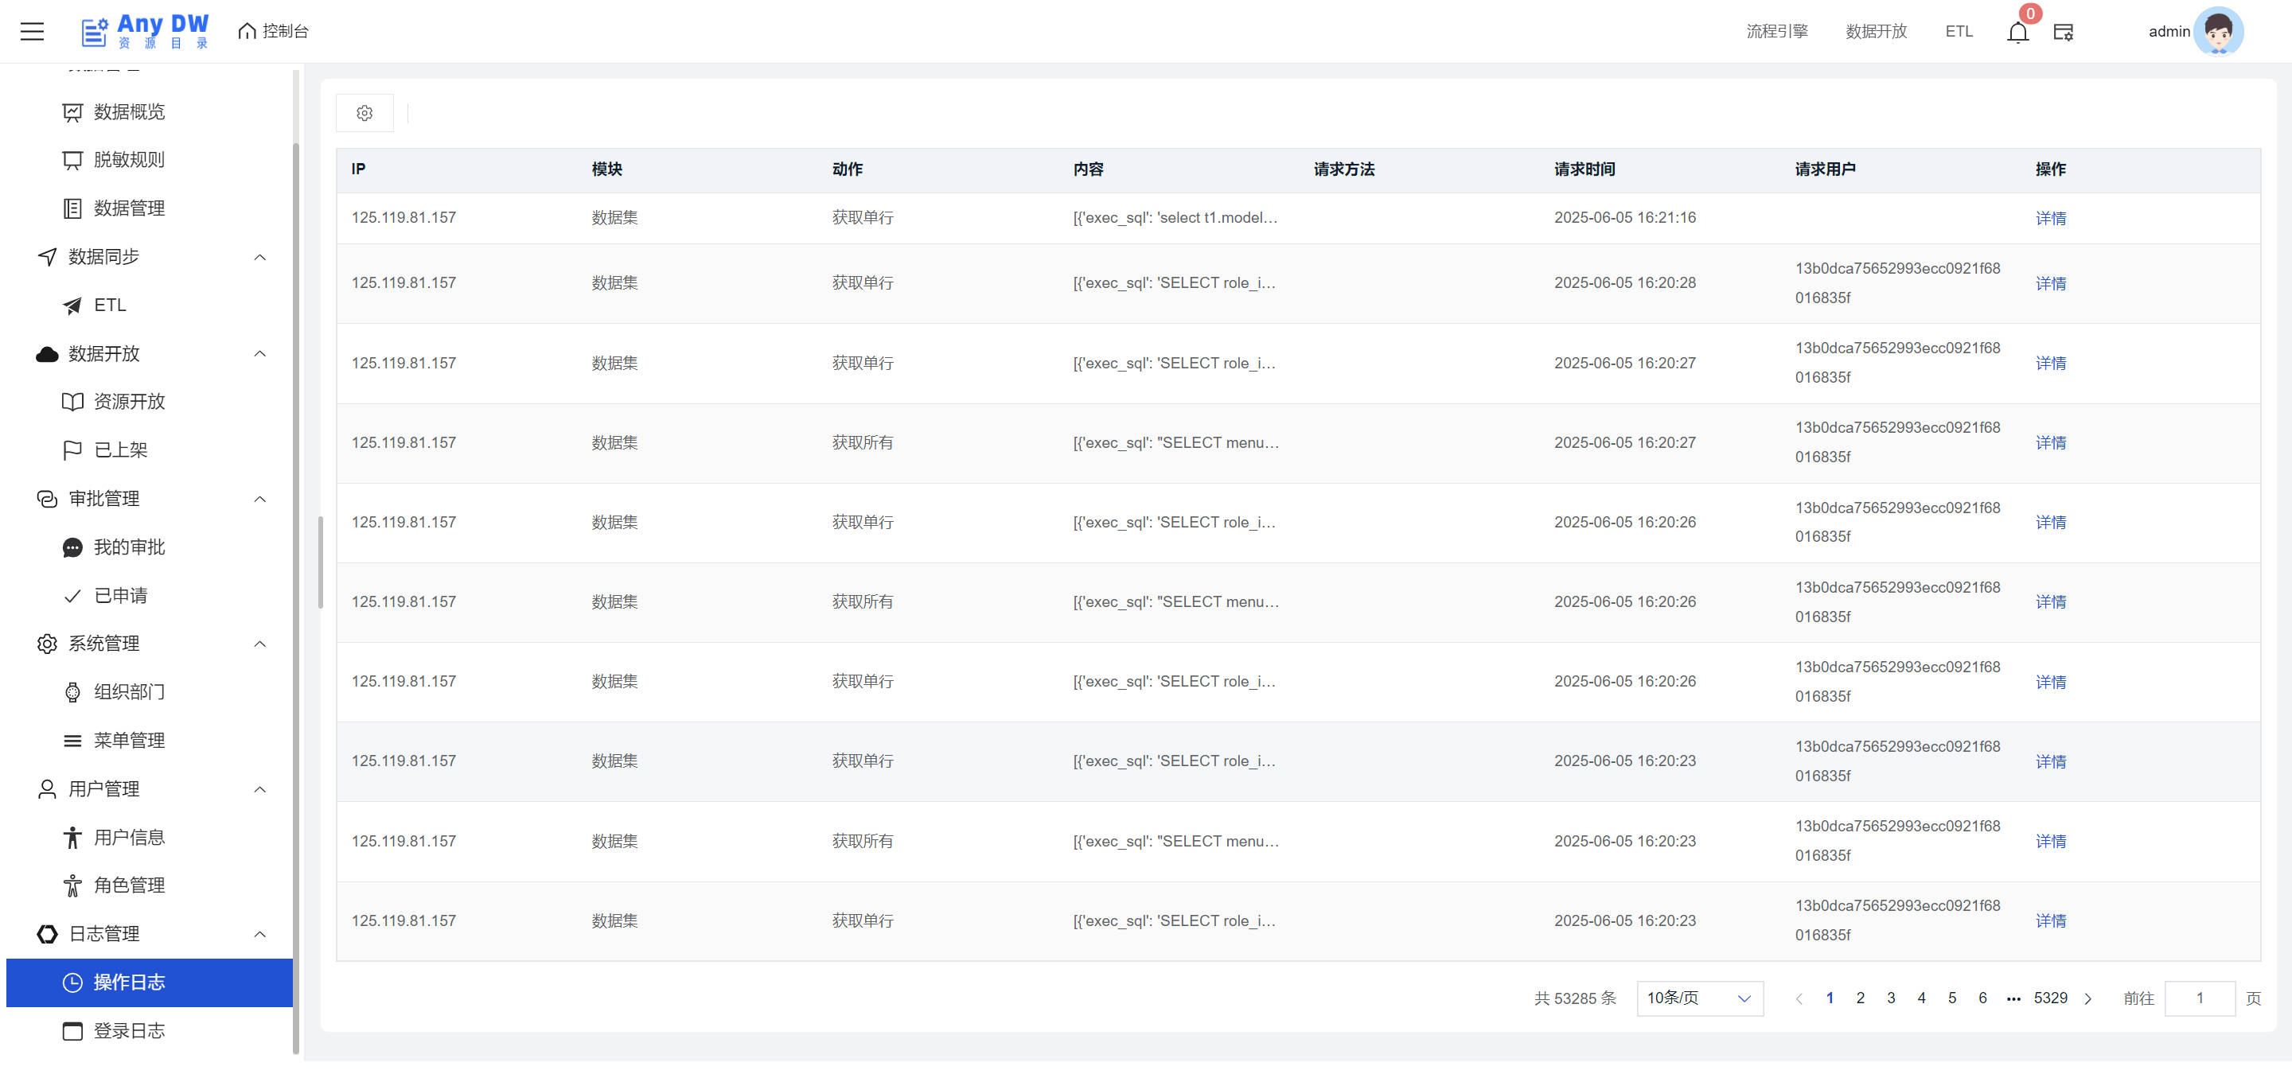Go to page 3 of the logs

[x=1890, y=998]
